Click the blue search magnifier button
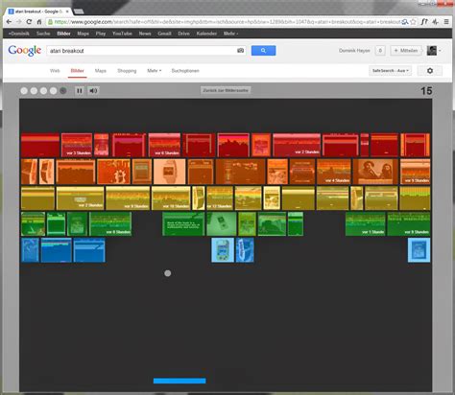Viewport: 455px width, 395px height. (x=263, y=51)
